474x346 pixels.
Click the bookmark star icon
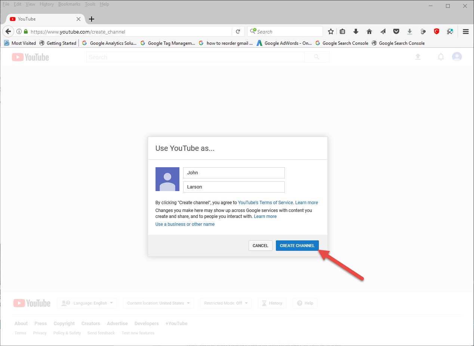click(x=330, y=32)
